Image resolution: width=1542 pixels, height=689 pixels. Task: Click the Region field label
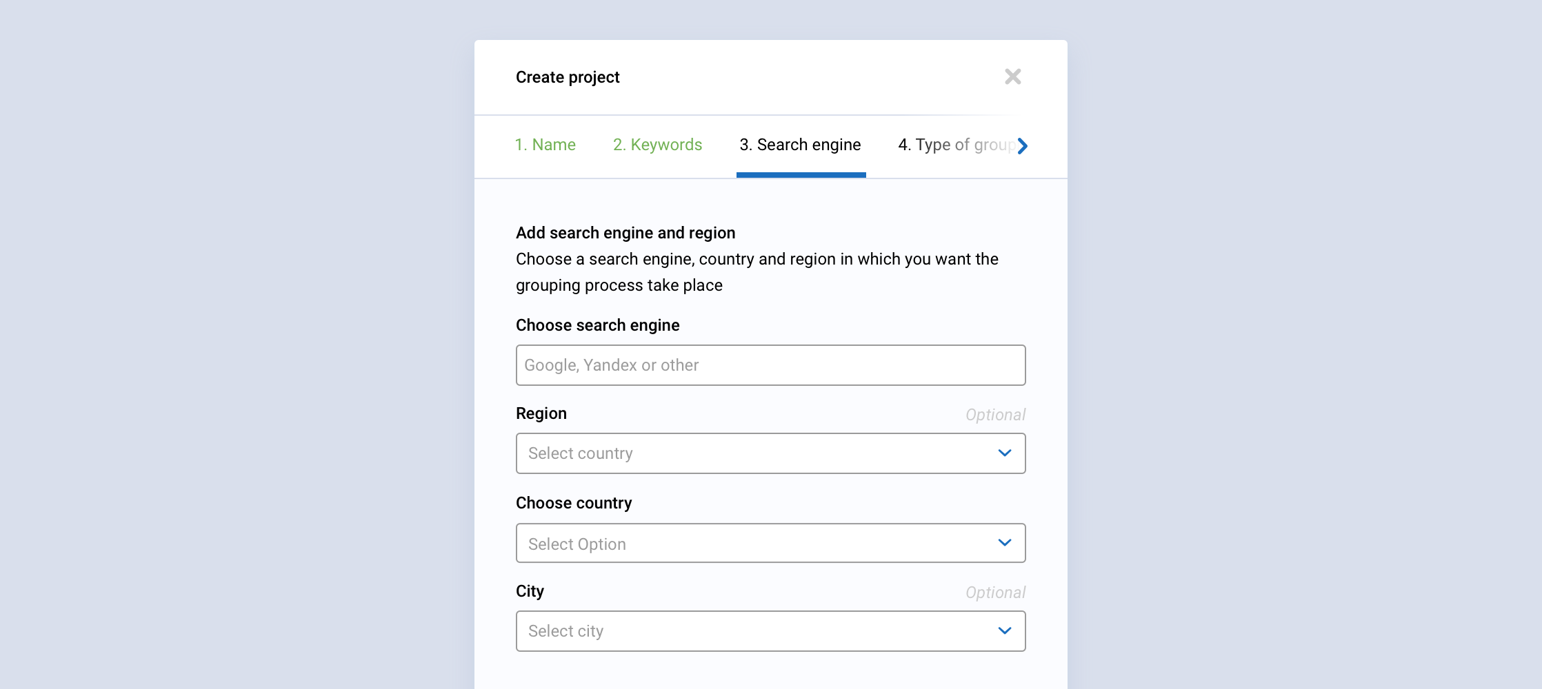(x=541, y=413)
